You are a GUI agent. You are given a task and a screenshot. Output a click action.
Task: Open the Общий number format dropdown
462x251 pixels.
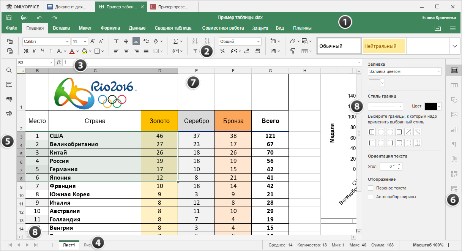pos(259,41)
